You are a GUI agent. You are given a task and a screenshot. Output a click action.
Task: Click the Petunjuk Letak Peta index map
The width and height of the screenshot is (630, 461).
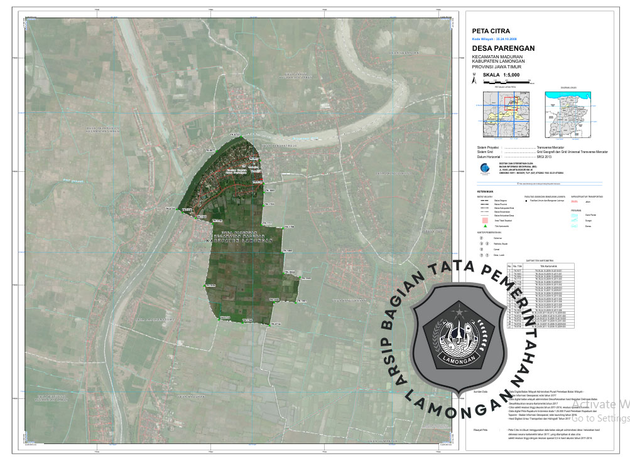[x=508, y=114]
